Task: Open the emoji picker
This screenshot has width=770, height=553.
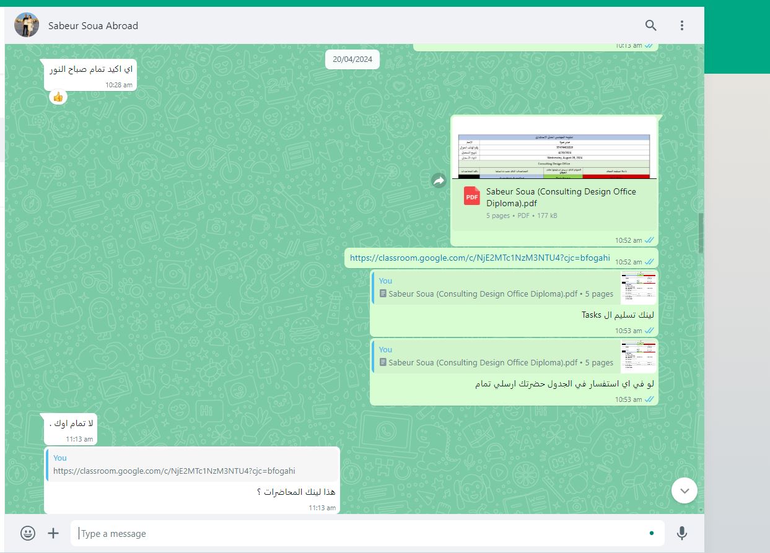Action: pos(28,533)
